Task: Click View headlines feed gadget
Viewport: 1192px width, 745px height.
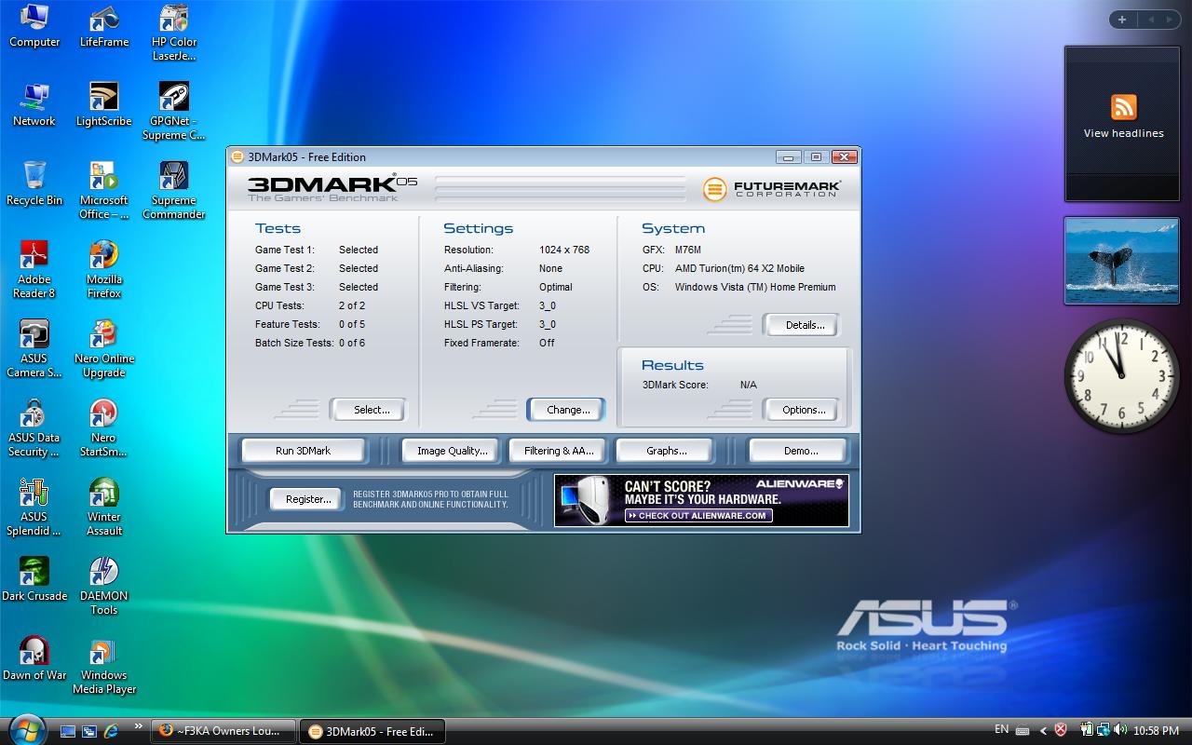Action: [x=1123, y=123]
